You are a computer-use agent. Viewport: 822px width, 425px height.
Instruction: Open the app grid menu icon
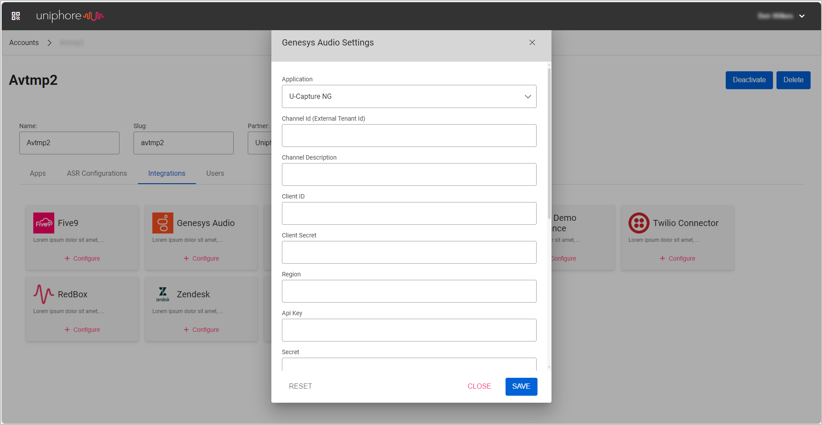[x=16, y=16]
